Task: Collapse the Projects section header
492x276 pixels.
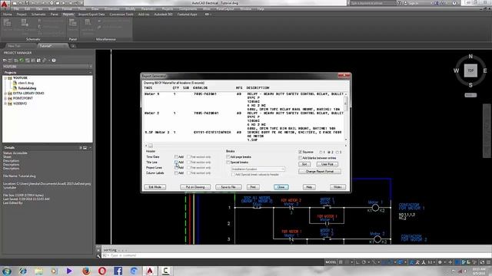Action: (x=91, y=72)
